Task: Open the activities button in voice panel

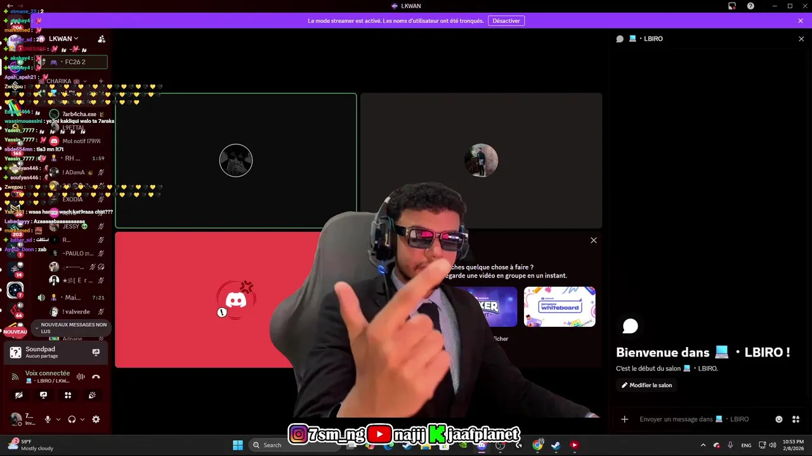Action: click(68, 395)
